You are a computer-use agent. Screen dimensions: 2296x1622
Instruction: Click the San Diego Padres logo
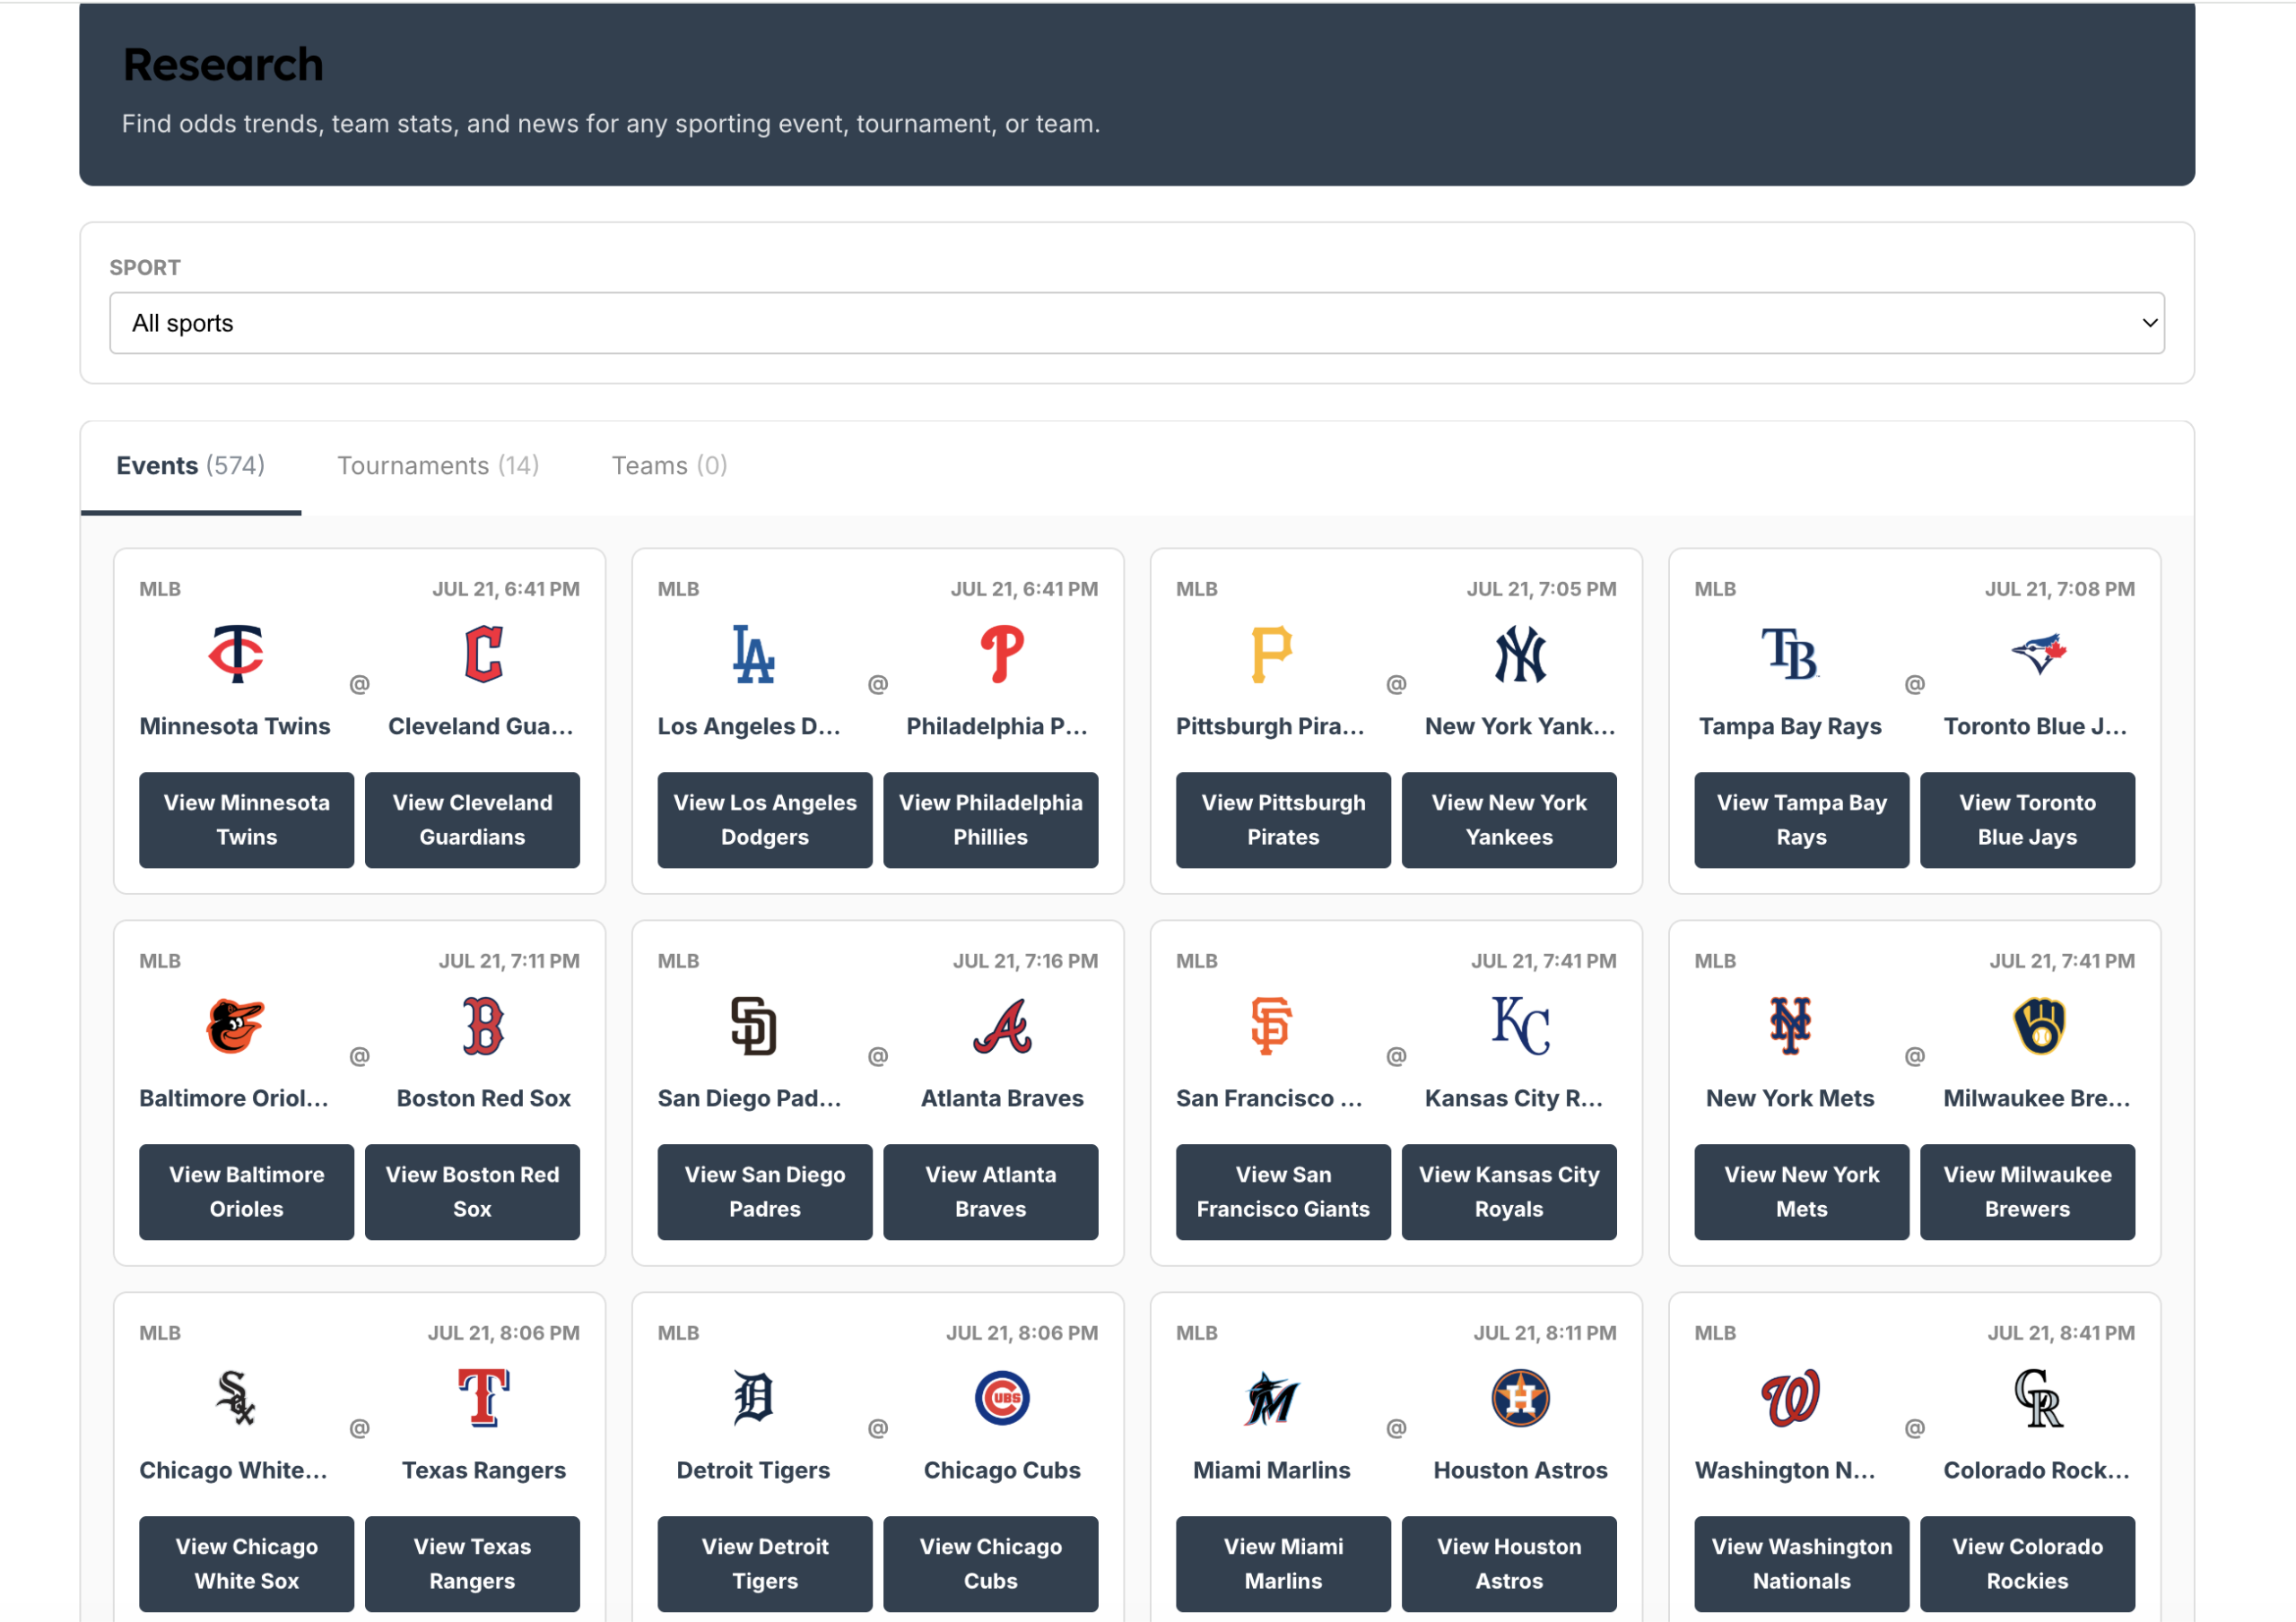click(753, 1026)
